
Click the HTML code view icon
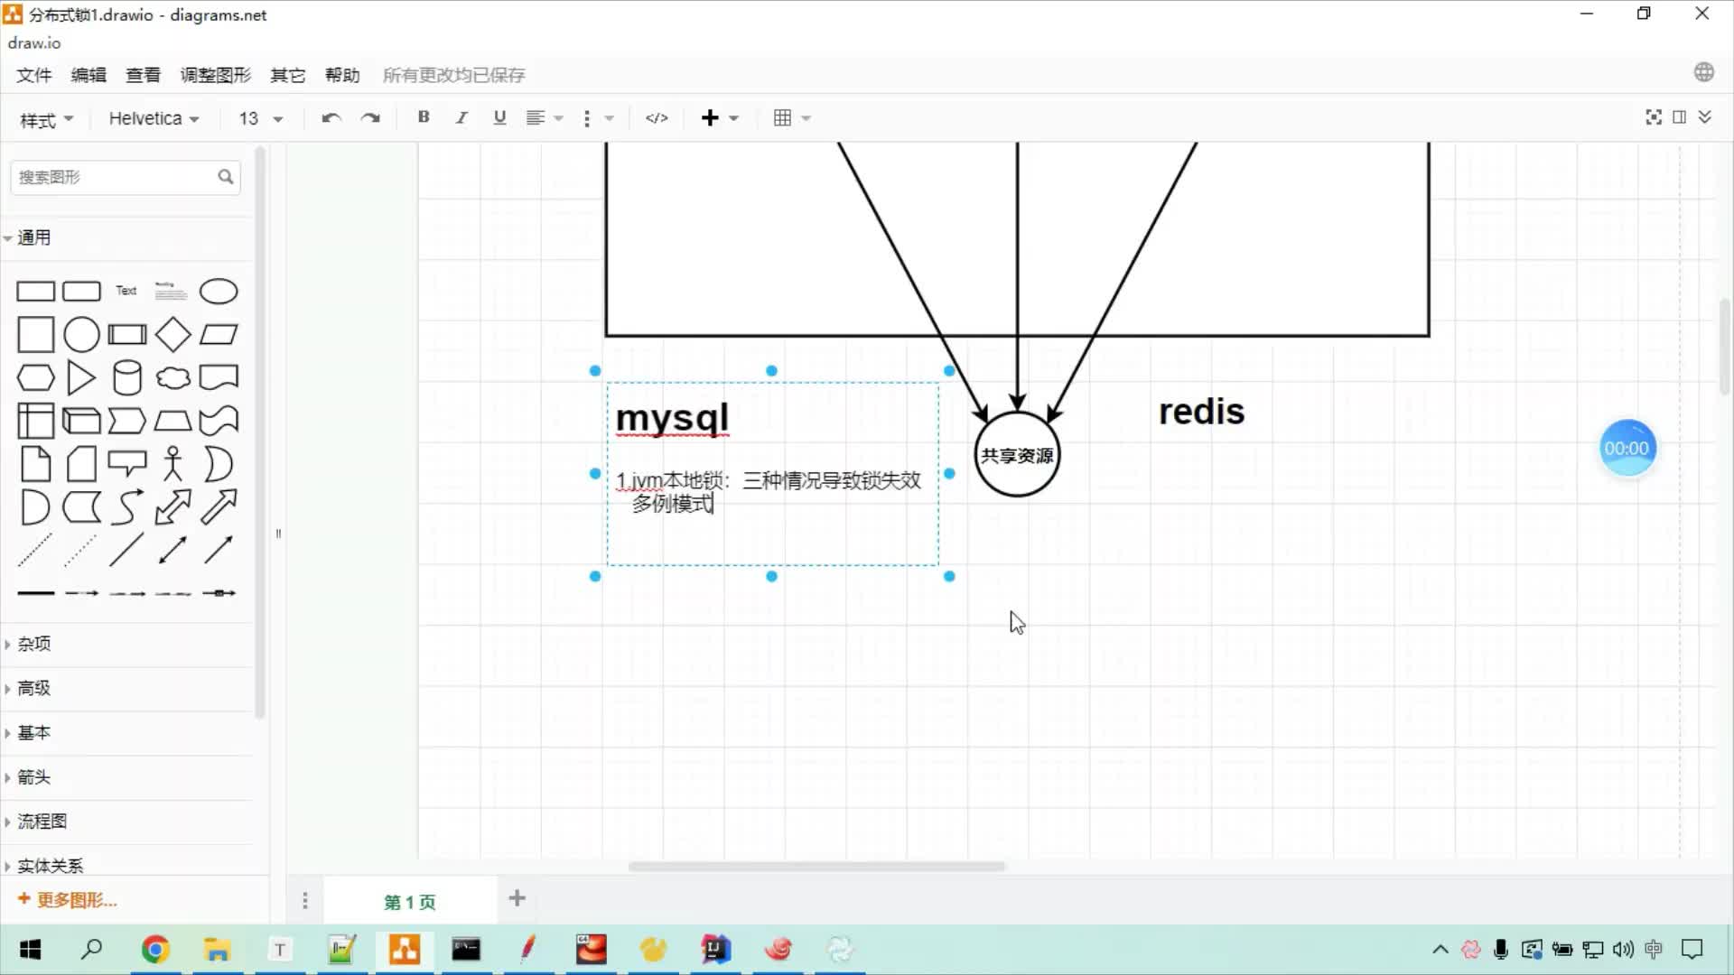(657, 118)
